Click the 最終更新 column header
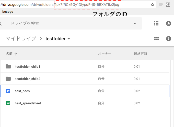 [x=140, y=54]
